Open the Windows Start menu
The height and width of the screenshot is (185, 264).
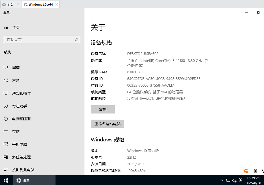click(x=6, y=180)
